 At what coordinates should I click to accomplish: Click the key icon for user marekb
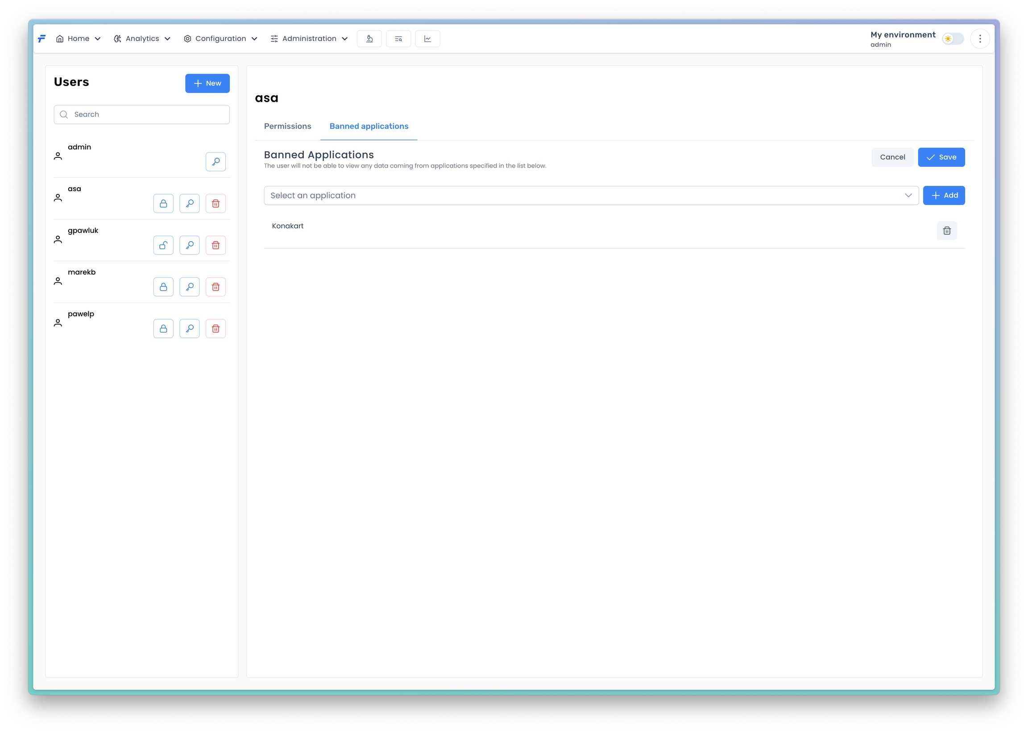(x=190, y=287)
